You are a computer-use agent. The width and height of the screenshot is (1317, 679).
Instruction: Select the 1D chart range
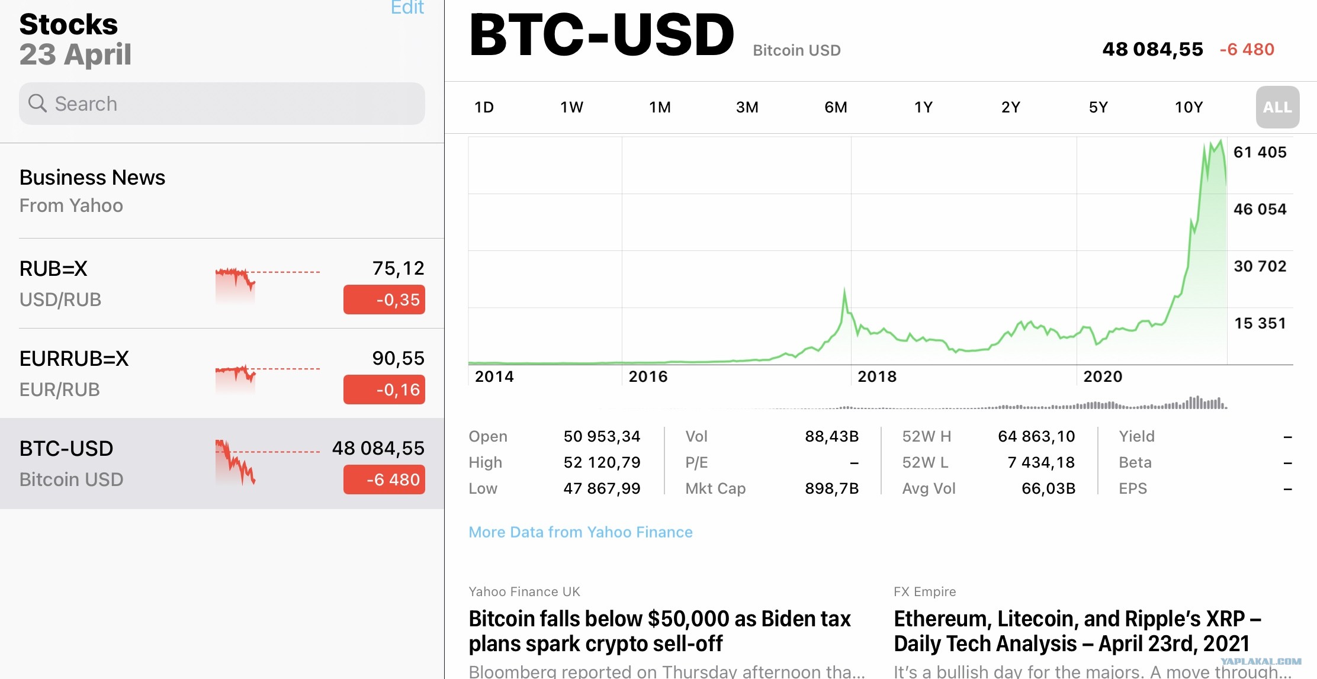click(484, 107)
